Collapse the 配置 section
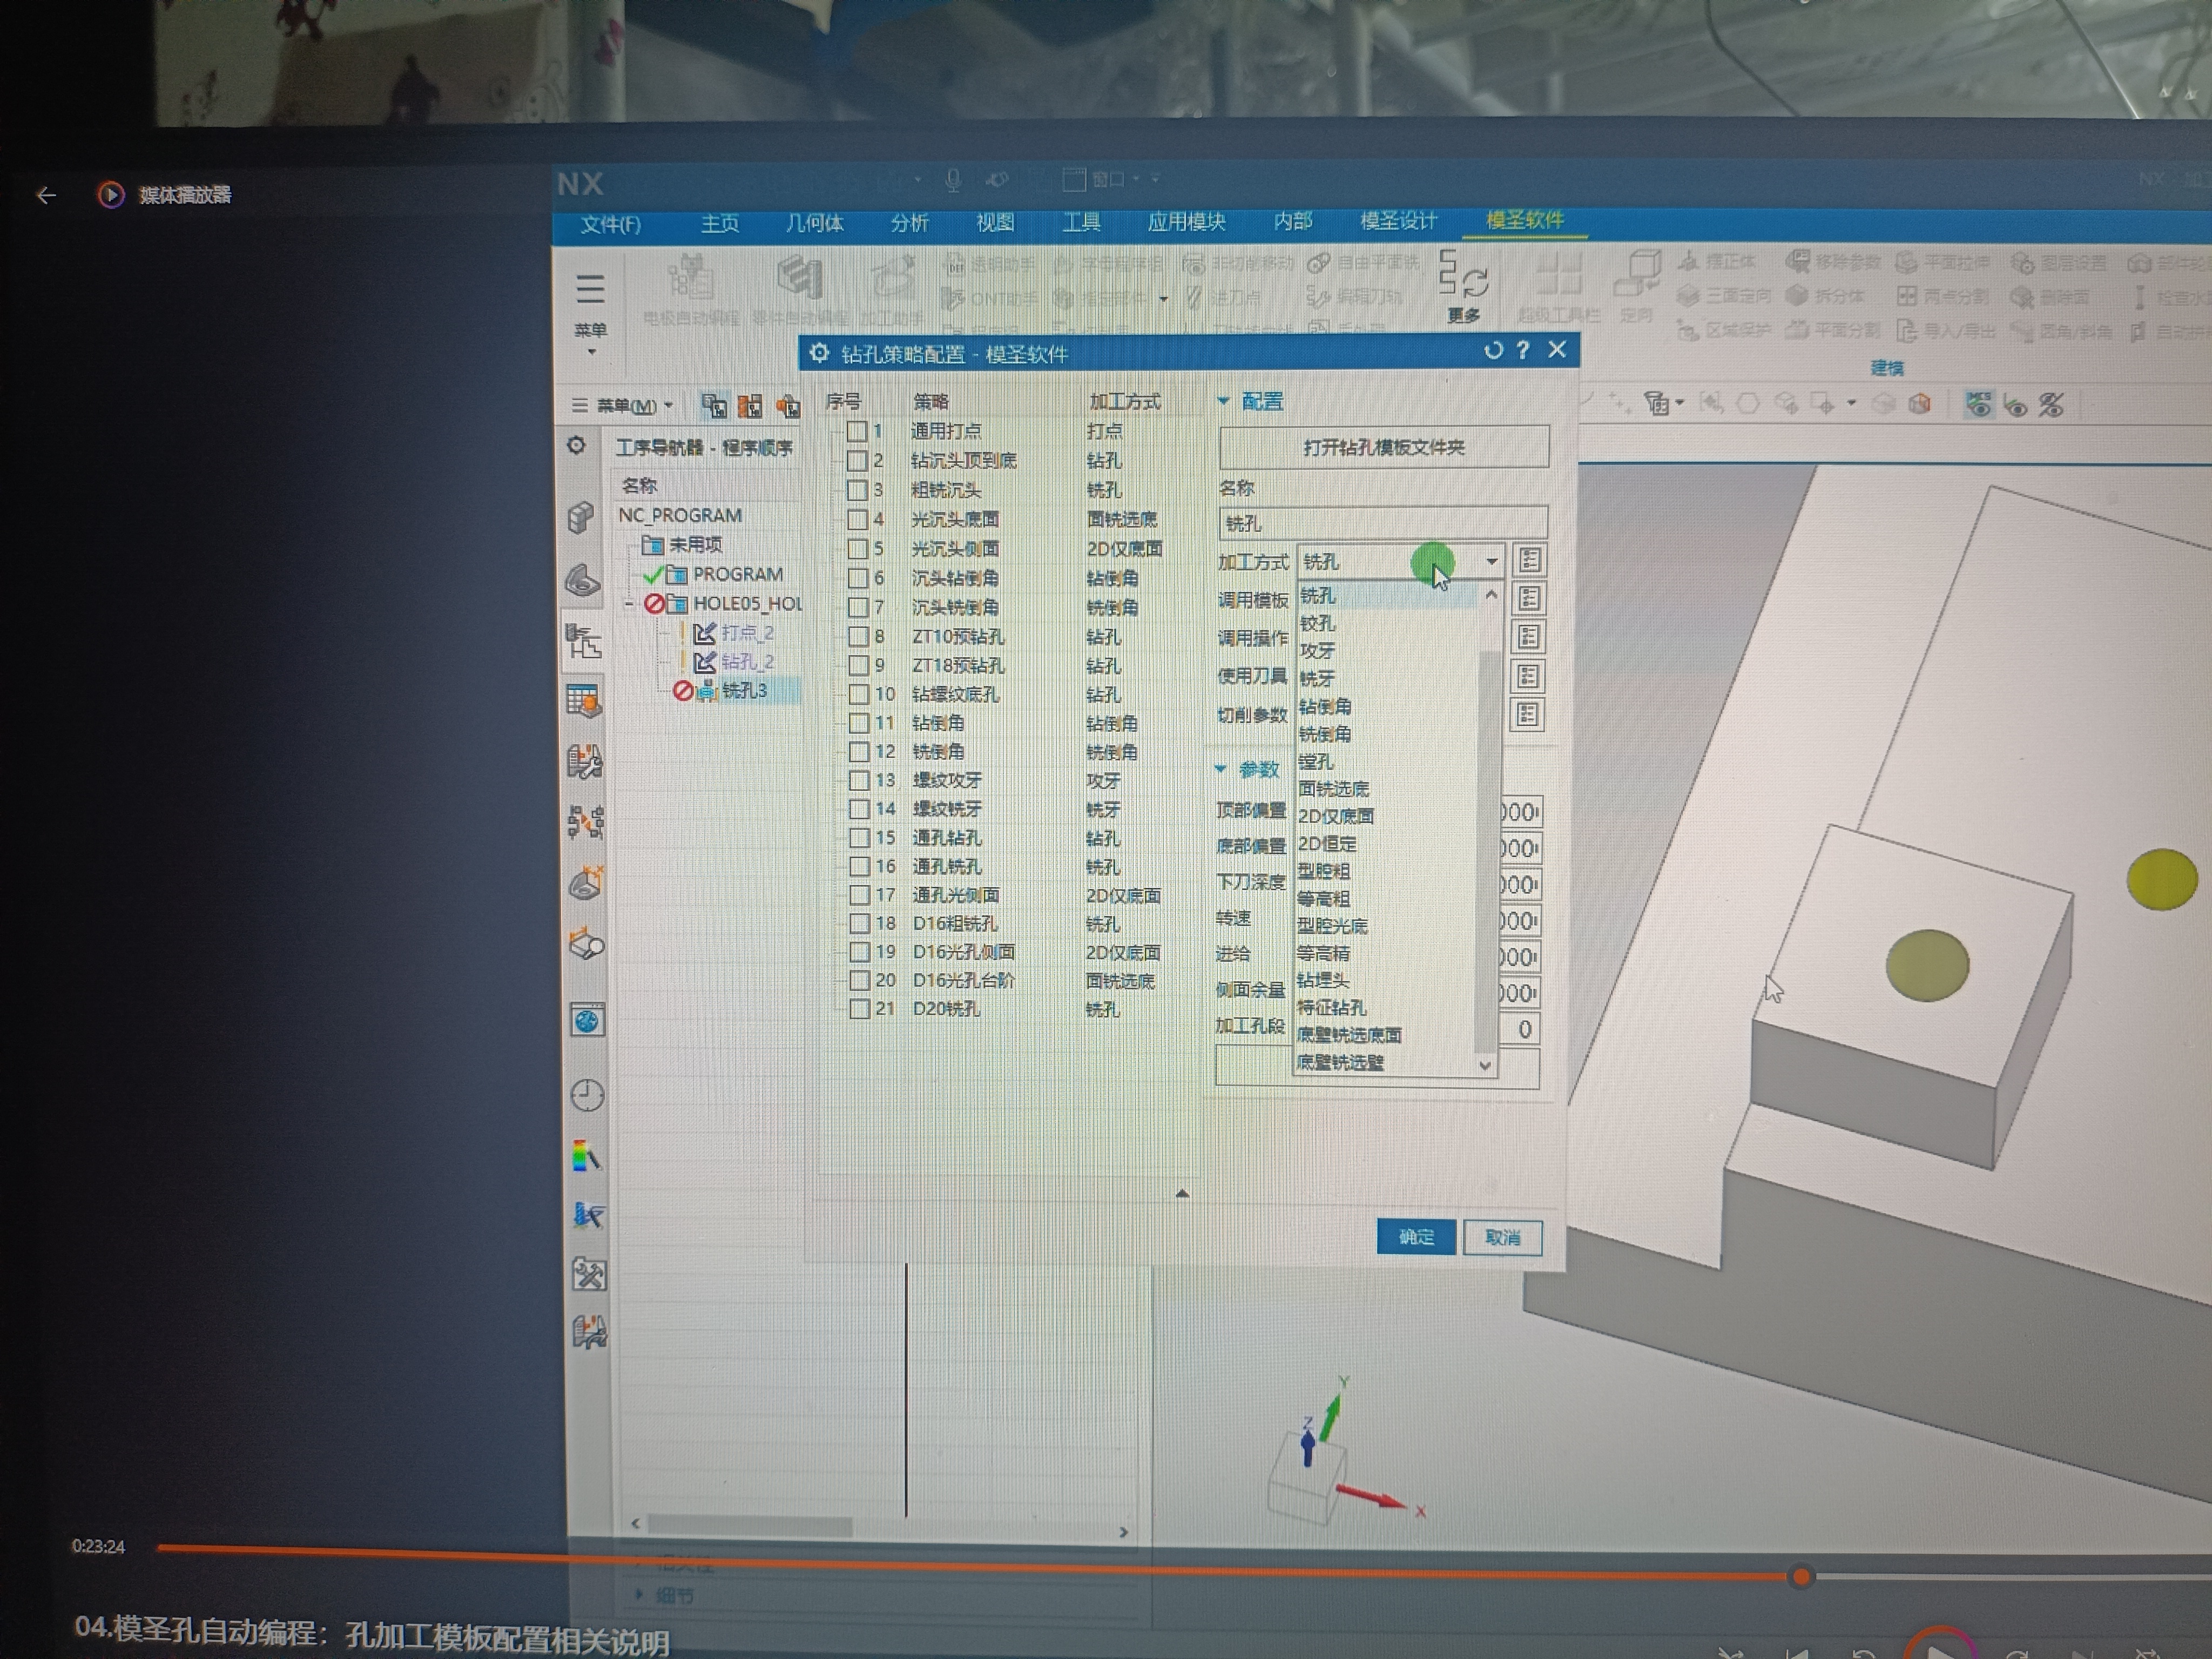2212x1659 pixels. [x=1223, y=401]
